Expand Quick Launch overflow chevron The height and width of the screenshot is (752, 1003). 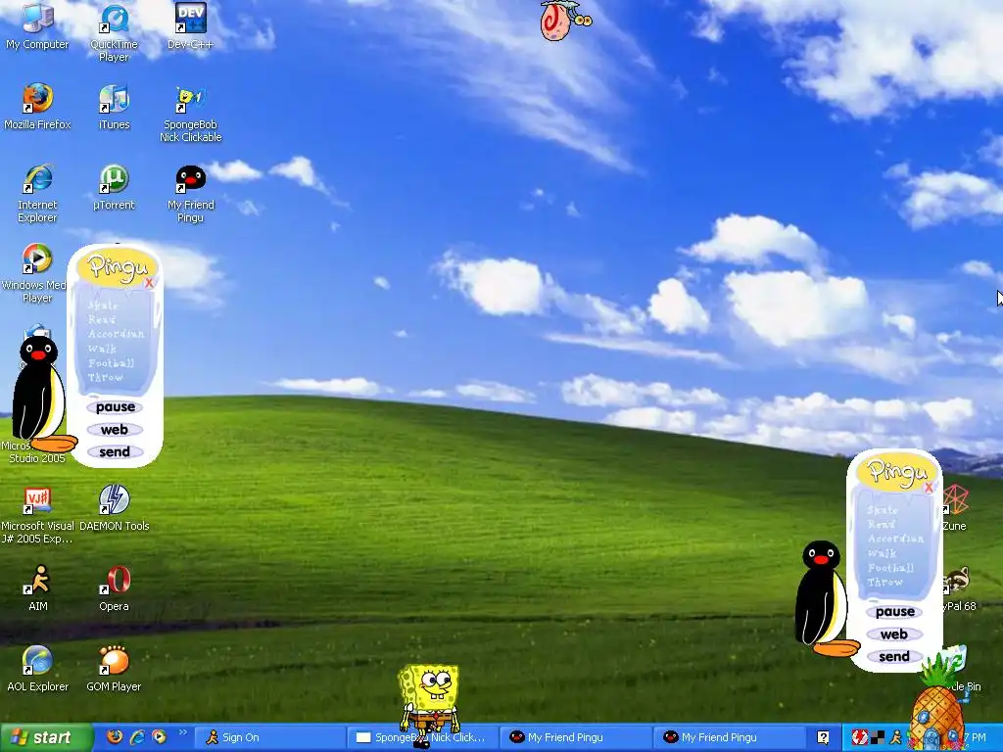[182, 732]
